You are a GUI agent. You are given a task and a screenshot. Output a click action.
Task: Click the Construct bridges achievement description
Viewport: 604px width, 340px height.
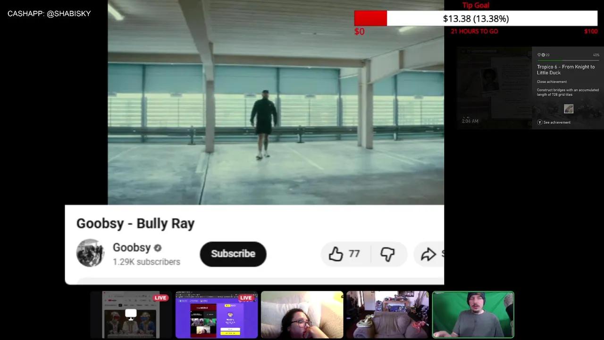tap(568, 92)
